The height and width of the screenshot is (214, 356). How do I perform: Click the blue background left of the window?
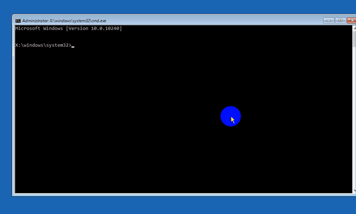6,106
